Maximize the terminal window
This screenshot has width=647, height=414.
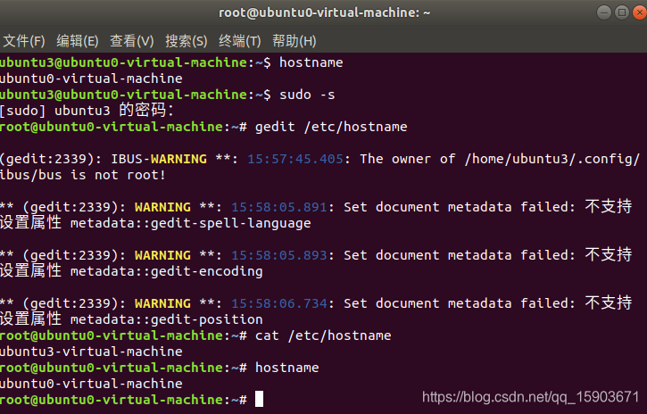[x=621, y=12]
